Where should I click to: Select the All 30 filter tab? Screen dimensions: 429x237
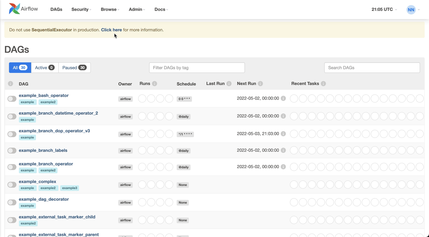[x=20, y=67]
